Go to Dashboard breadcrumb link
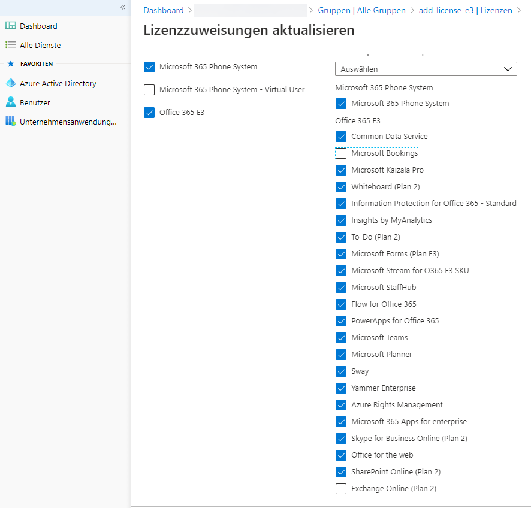Image resolution: width=531 pixels, height=508 pixels. [164, 11]
